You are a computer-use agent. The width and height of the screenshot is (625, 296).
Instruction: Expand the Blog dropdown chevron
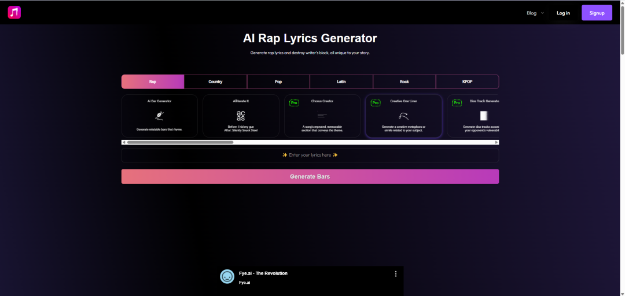coord(542,13)
